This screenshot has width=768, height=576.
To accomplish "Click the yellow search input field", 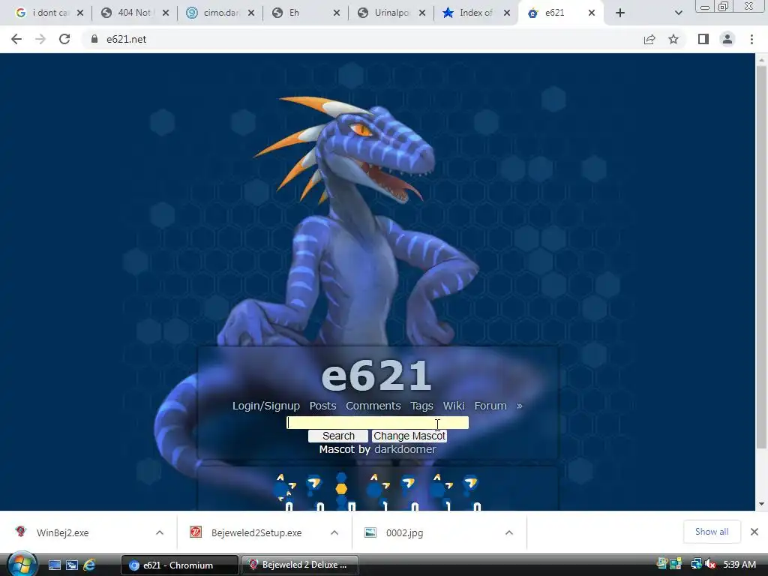I will pos(378,423).
